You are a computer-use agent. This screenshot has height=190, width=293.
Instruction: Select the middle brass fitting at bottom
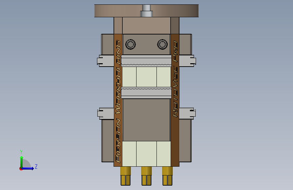(x=147, y=176)
